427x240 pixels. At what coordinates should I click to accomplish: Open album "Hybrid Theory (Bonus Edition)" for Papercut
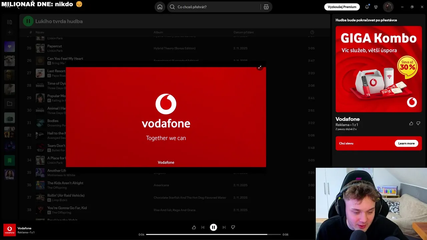click(174, 48)
